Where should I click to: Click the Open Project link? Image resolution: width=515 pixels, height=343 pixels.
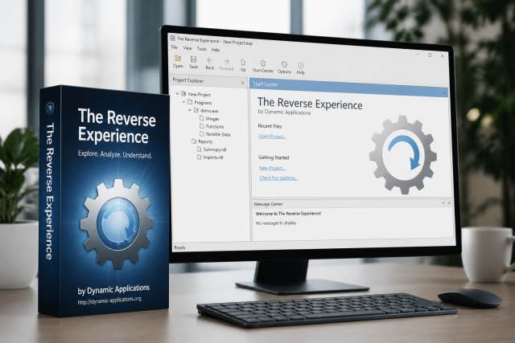click(272, 137)
